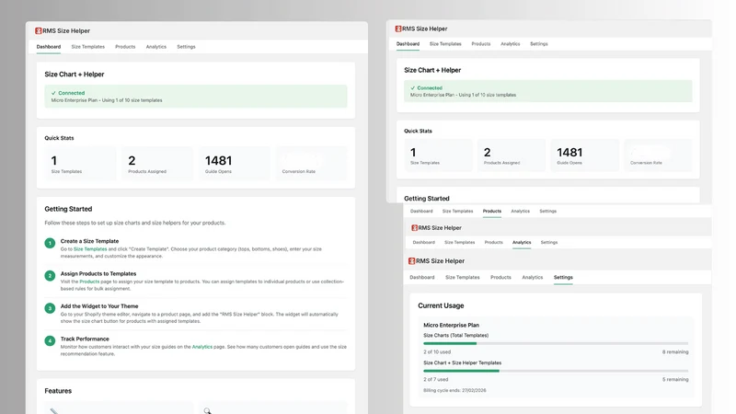736x414 pixels.
Task: Click the RMS logo above the Current Usage panel
Action: (x=411, y=261)
